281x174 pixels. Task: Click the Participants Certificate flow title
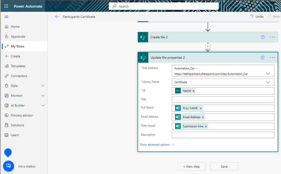[x=79, y=17]
